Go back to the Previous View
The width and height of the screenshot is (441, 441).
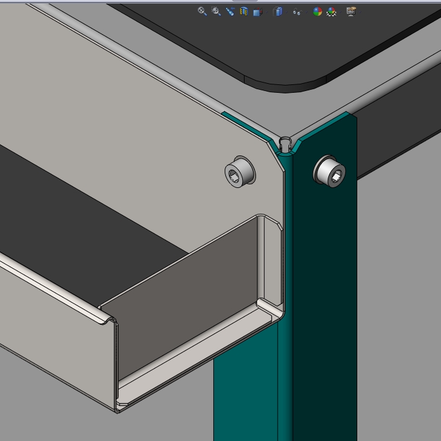click(x=230, y=11)
